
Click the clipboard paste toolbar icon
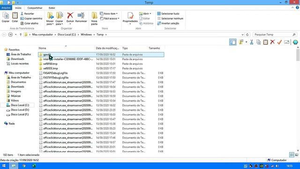pyautogui.click(x=266, y=42)
